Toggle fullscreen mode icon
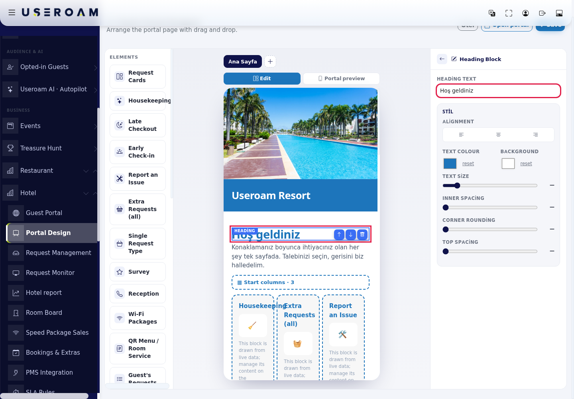 (x=509, y=13)
